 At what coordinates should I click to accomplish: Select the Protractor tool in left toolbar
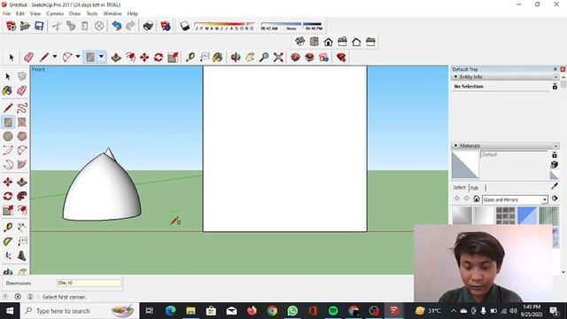tap(8, 241)
